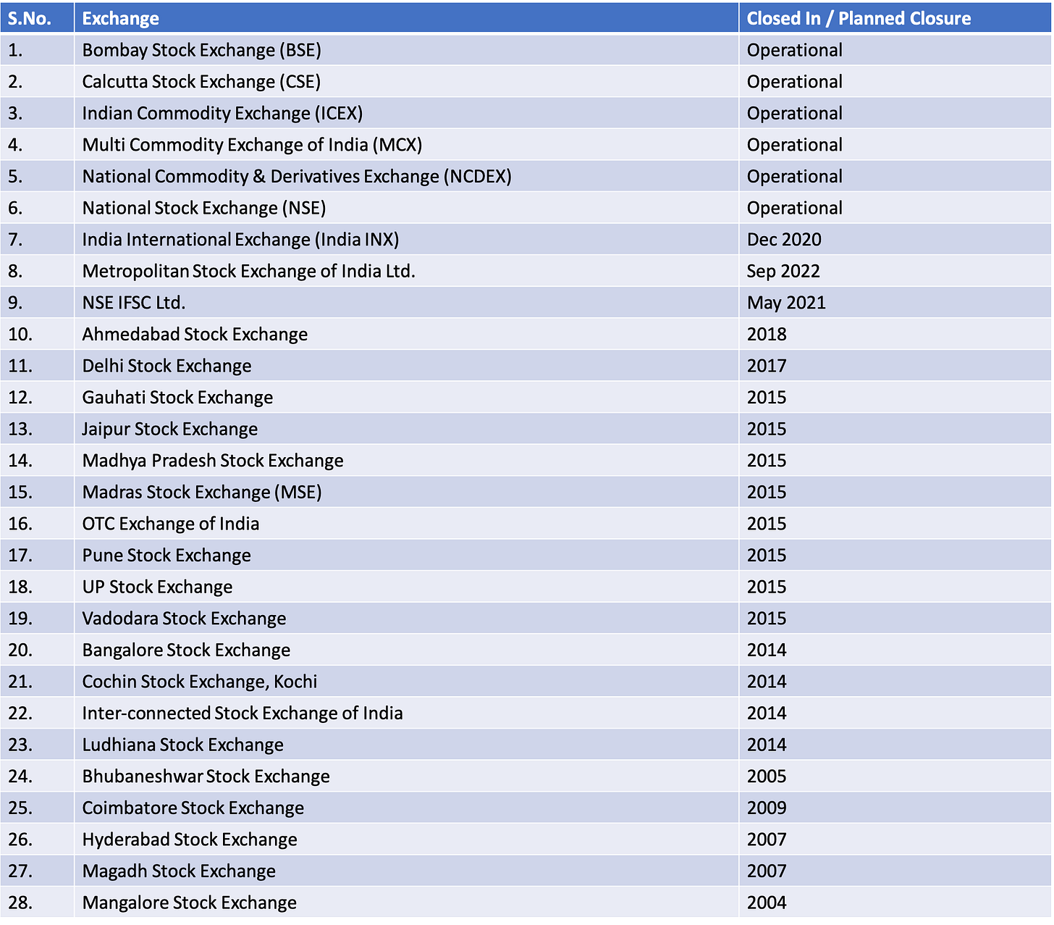Click serial number '16.' cell
This screenshot has height=925, width=1054.
[x=37, y=523]
